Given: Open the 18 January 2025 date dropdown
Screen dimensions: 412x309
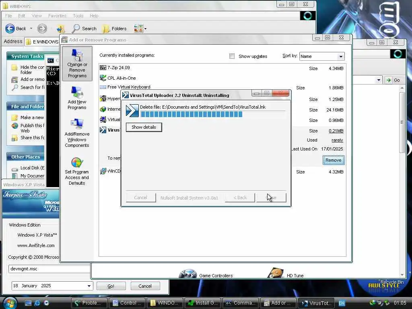Looking at the screenshot, I should 89,286.
